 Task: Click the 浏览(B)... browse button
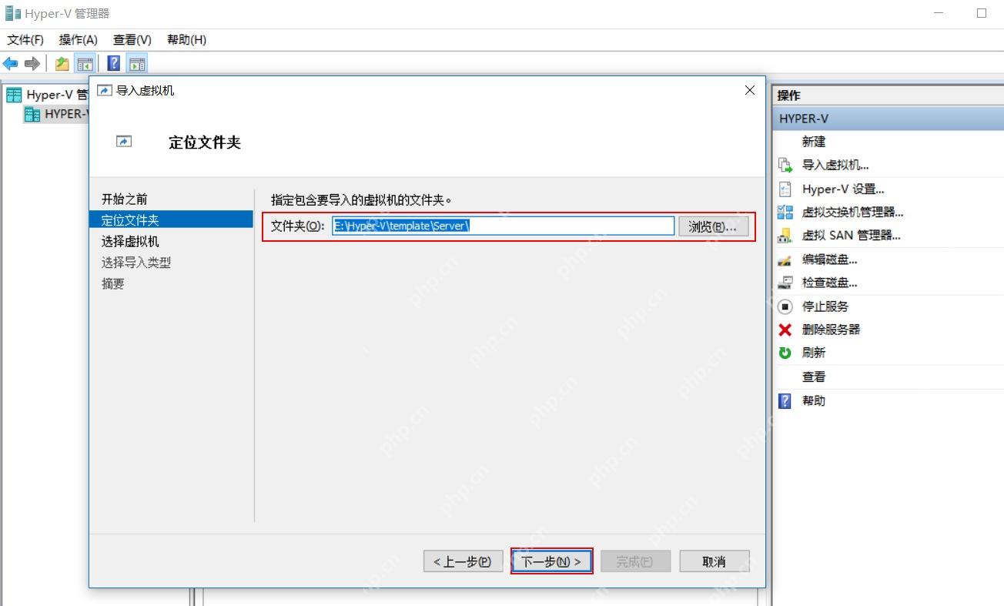pyautogui.click(x=714, y=226)
